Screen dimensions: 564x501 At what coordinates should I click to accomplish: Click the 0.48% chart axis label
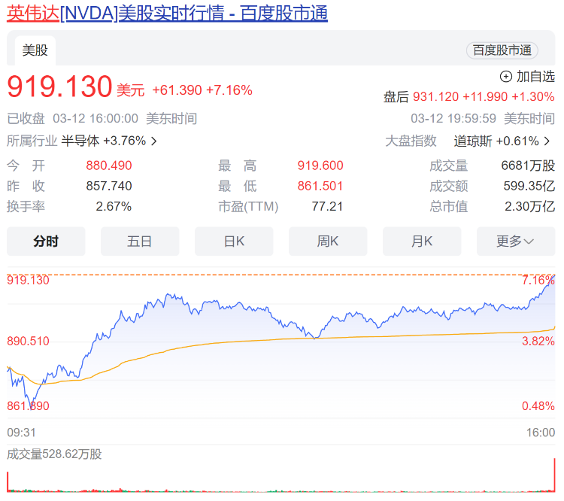click(x=538, y=406)
